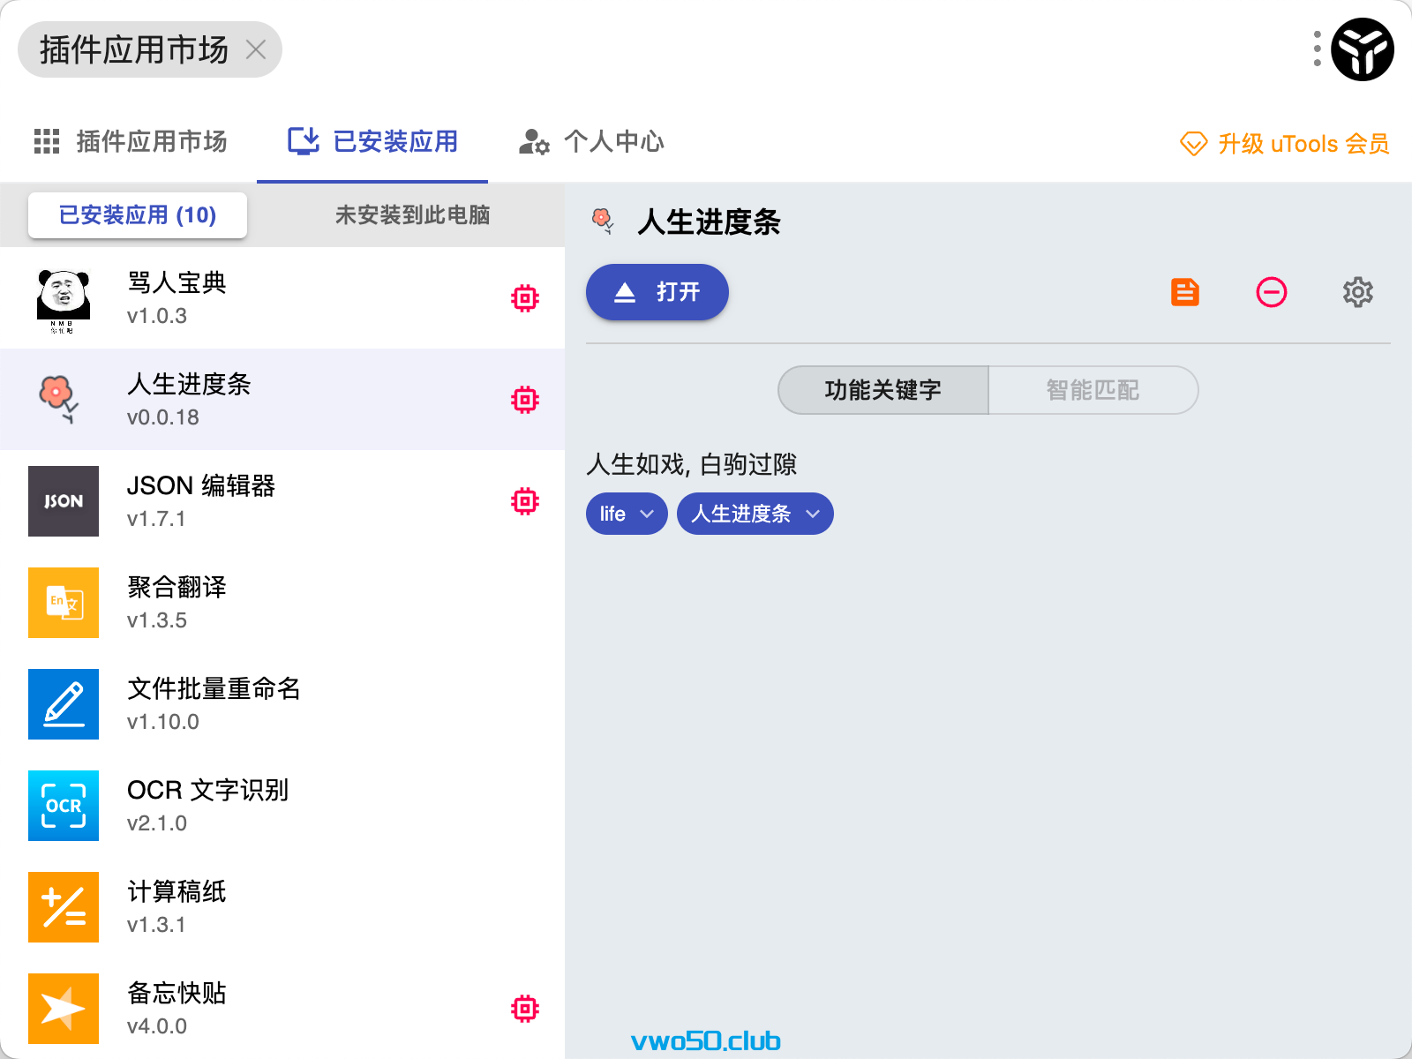Remove the 插件应用市场 search tag
The image size is (1412, 1059).
click(x=256, y=49)
